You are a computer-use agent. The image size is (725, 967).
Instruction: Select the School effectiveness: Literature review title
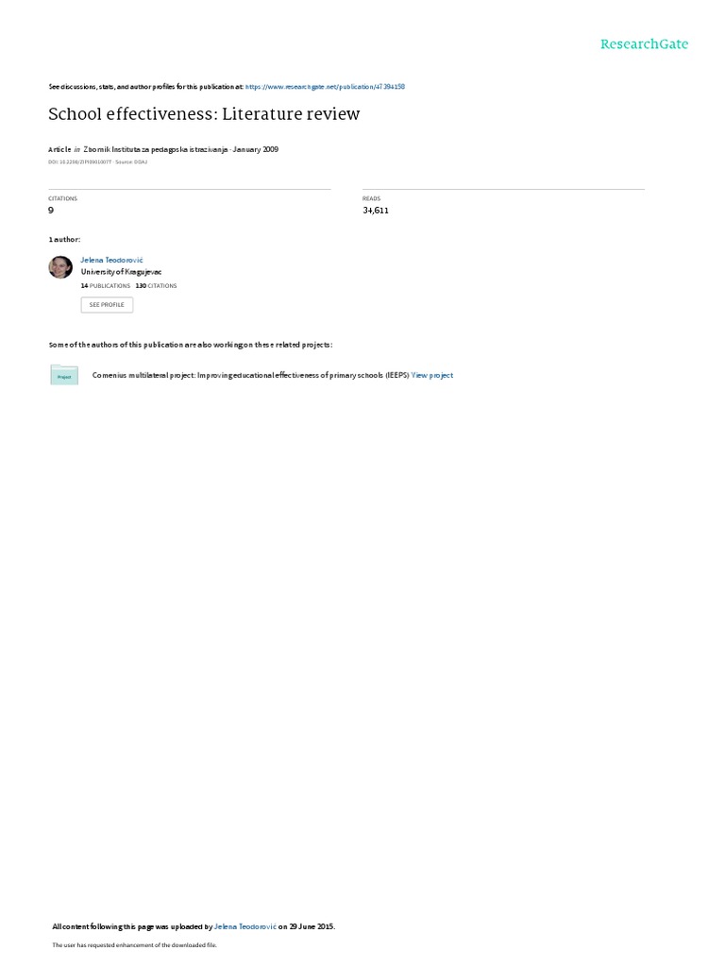pos(204,114)
